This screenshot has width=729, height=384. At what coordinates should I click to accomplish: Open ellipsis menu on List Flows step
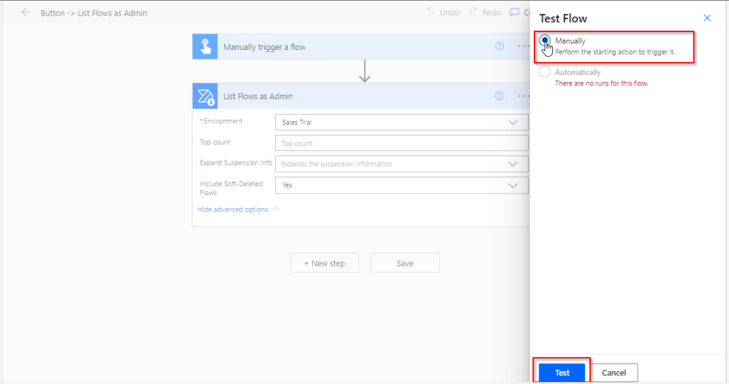point(524,95)
